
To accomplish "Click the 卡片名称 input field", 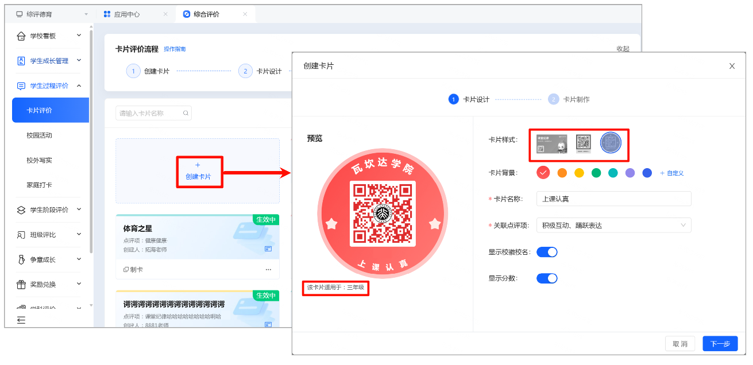I will [x=613, y=199].
